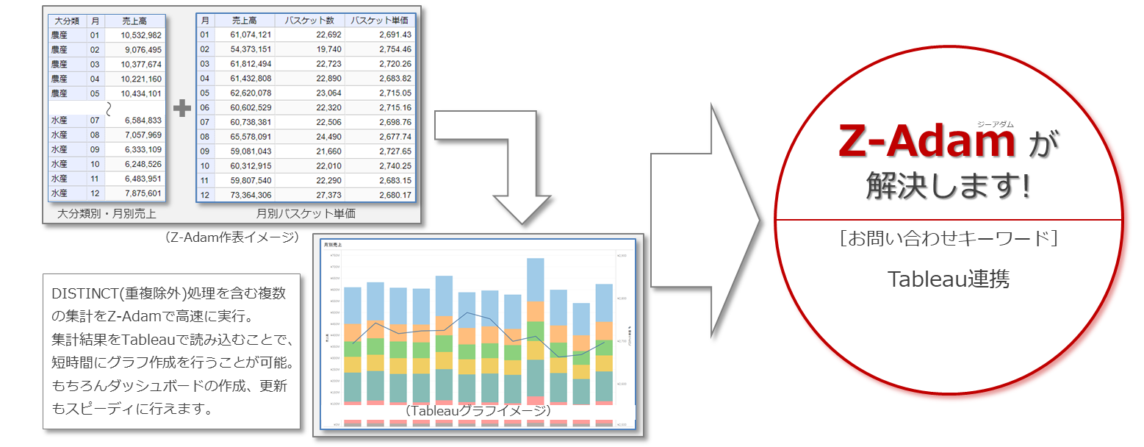
Task: Click the cell 54,373,151
Action: 251,49
